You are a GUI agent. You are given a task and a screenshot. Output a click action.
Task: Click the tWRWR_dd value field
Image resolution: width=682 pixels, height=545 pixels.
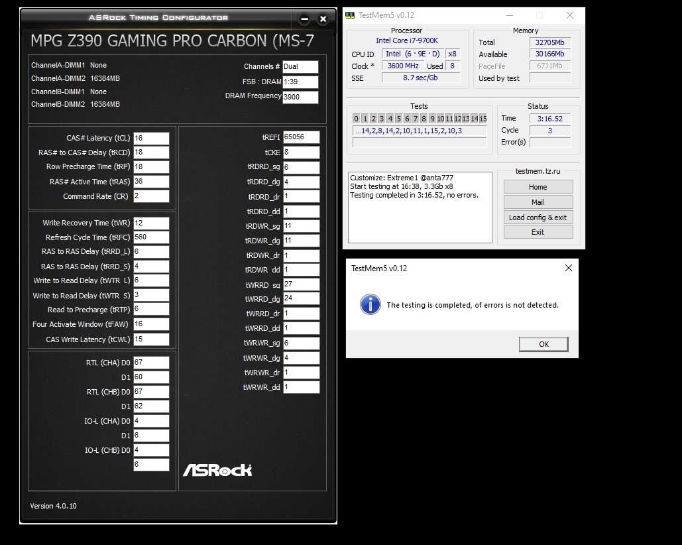(x=301, y=387)
